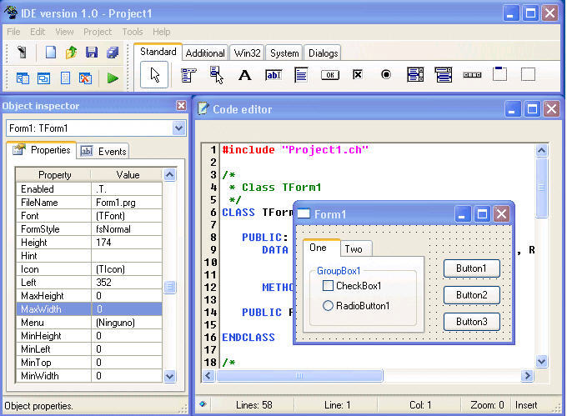Select the pointer arrow tool in palette
The height and width of the screenshot is (416, 567).
click(x=154, y=75)
